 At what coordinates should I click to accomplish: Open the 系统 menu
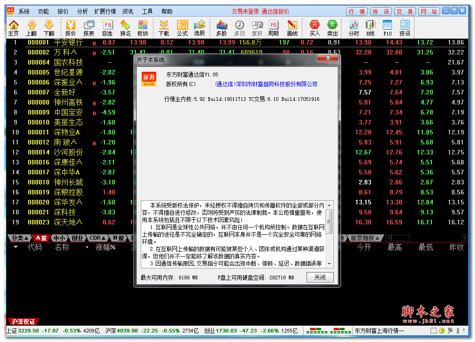pos(24,11)
